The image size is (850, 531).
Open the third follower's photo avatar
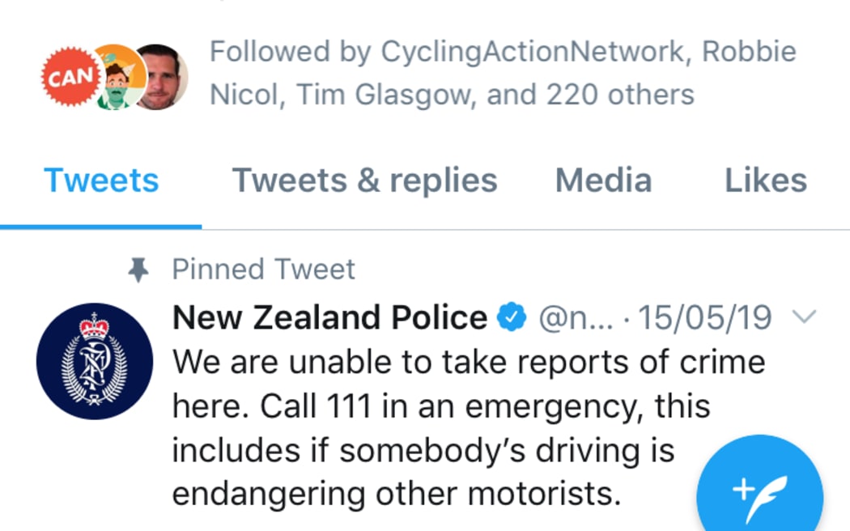coord(162,77)
